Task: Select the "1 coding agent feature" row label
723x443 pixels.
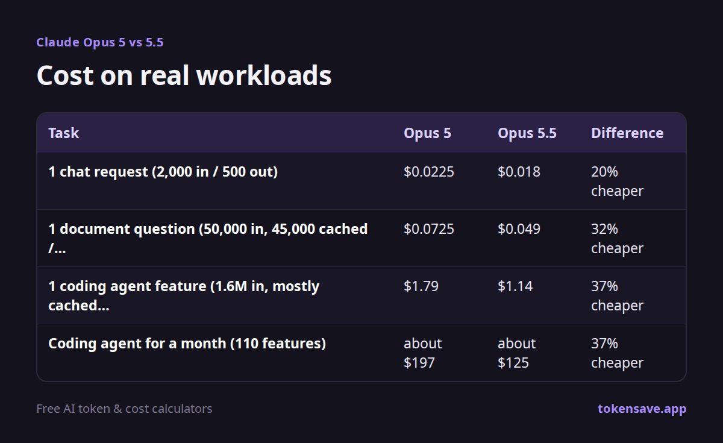Action: point(184,296)
